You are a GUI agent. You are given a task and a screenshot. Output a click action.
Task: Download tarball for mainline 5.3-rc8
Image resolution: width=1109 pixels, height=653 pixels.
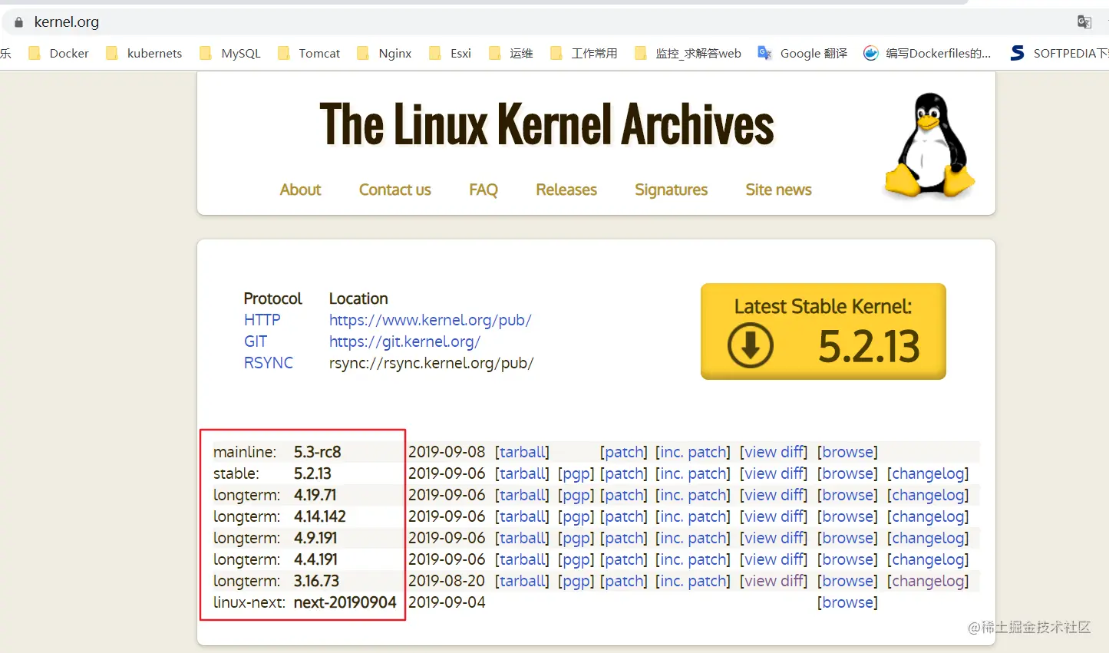click(522, 452)
